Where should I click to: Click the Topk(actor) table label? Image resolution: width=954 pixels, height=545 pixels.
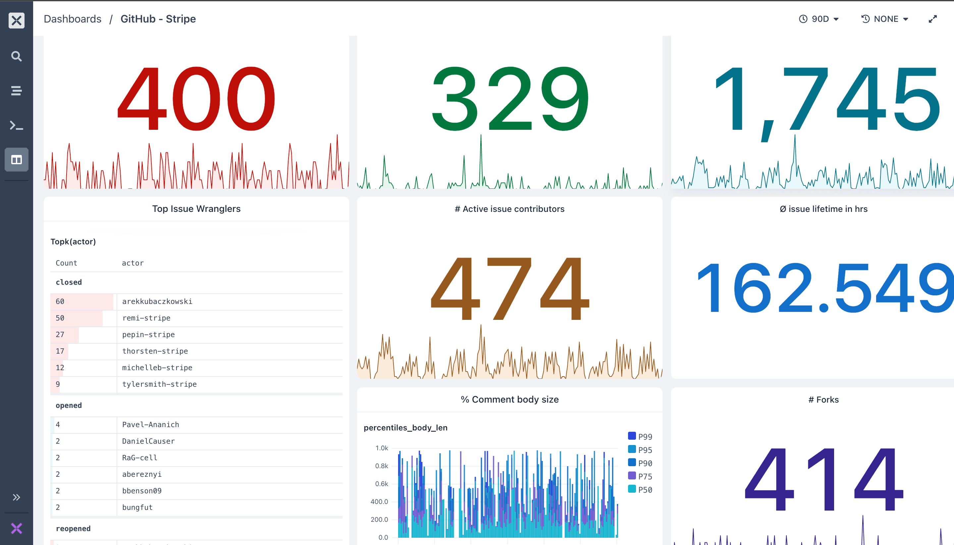(73, 242)
